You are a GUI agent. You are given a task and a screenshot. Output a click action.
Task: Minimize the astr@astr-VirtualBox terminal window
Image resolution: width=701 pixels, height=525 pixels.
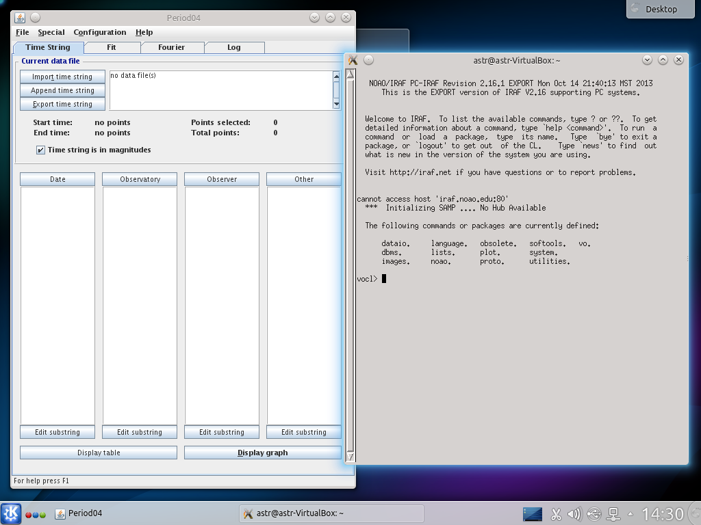click(x=647, y=60)
